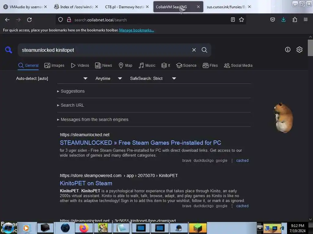Open the shield tracking protection icon
Image resolution: width=313 pixels, height=234 pixels.
coord(61,19)
